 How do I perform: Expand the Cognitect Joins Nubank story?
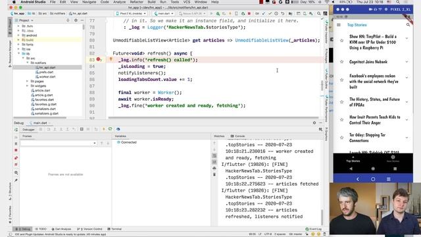[407, 62]
